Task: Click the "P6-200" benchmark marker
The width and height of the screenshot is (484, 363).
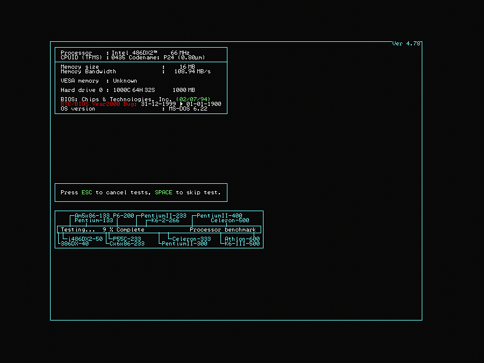Action: 123,215
